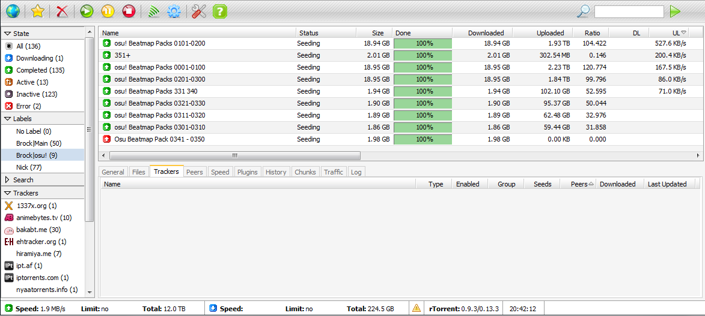Select Brock|Main (50) label
The image size is (705, 316).
(42, 143)
